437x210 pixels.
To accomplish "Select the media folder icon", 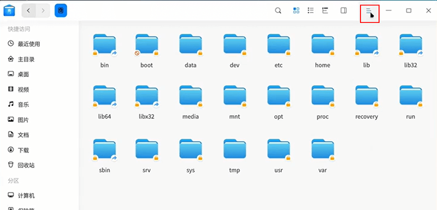I will (x=191, y=96).
